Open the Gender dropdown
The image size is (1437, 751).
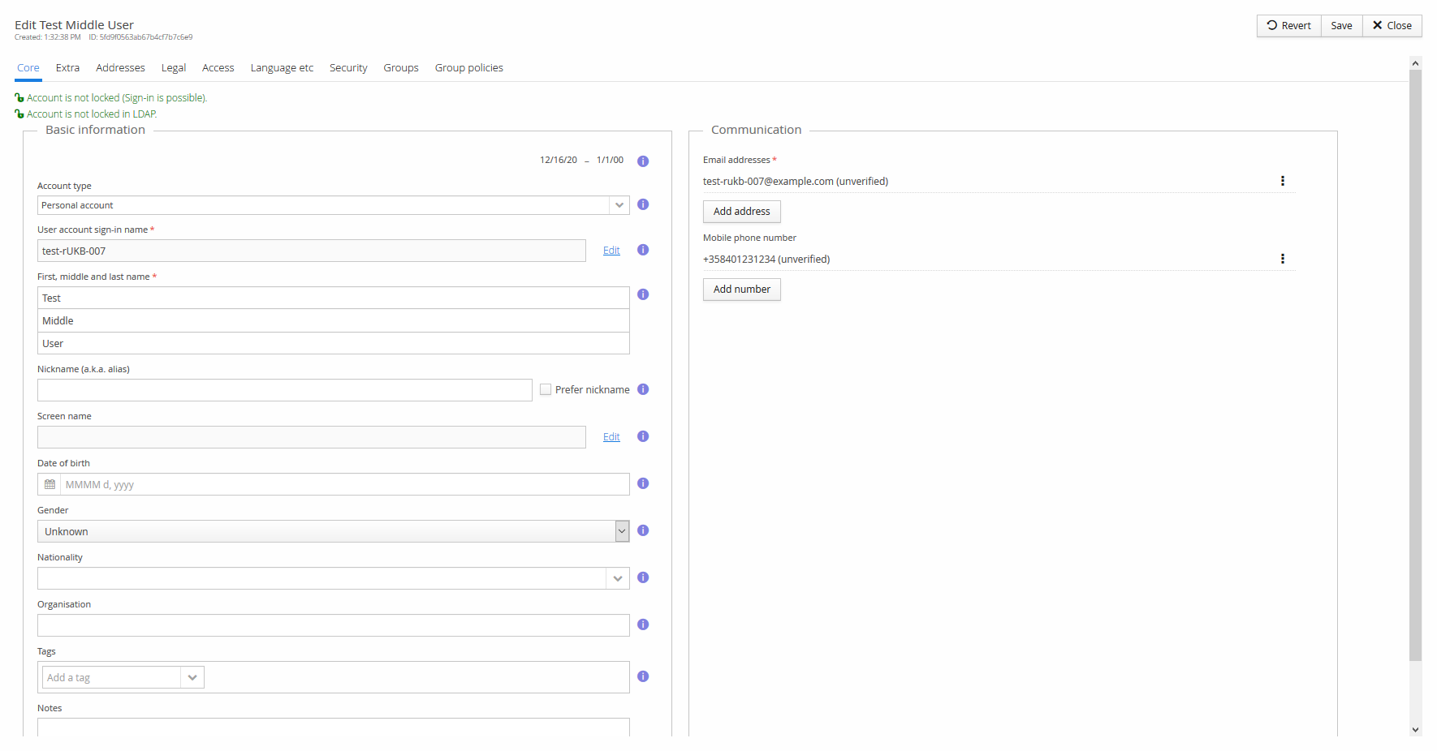tap(622, 531)
